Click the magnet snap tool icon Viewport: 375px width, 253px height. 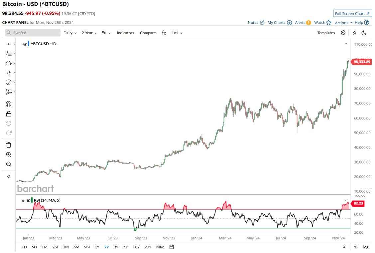[x=9, y=104]
